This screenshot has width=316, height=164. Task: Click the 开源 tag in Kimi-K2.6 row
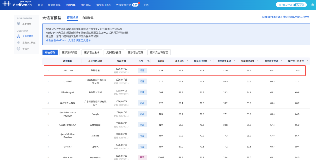pyautogui.click(x=142, y=157)
